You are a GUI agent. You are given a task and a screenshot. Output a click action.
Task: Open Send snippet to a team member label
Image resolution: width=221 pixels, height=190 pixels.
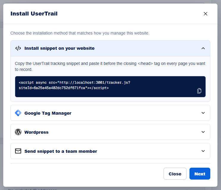tap(61, 151)
